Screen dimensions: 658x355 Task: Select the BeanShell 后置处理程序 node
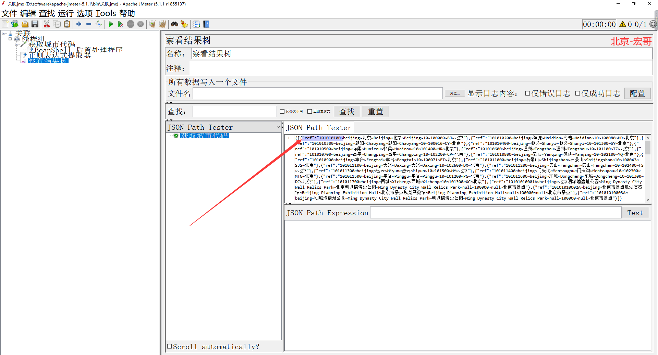78,50
